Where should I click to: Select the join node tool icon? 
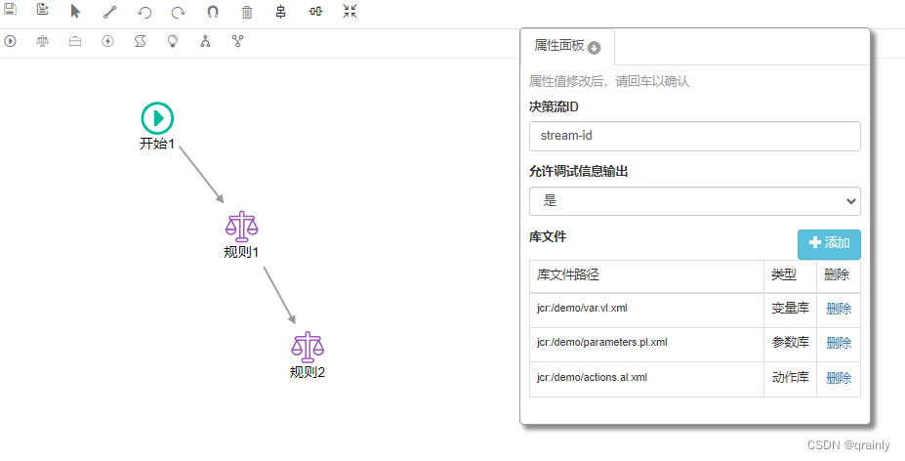coord(238,41)
